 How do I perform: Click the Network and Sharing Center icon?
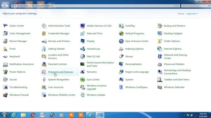(x=160, y=56)
